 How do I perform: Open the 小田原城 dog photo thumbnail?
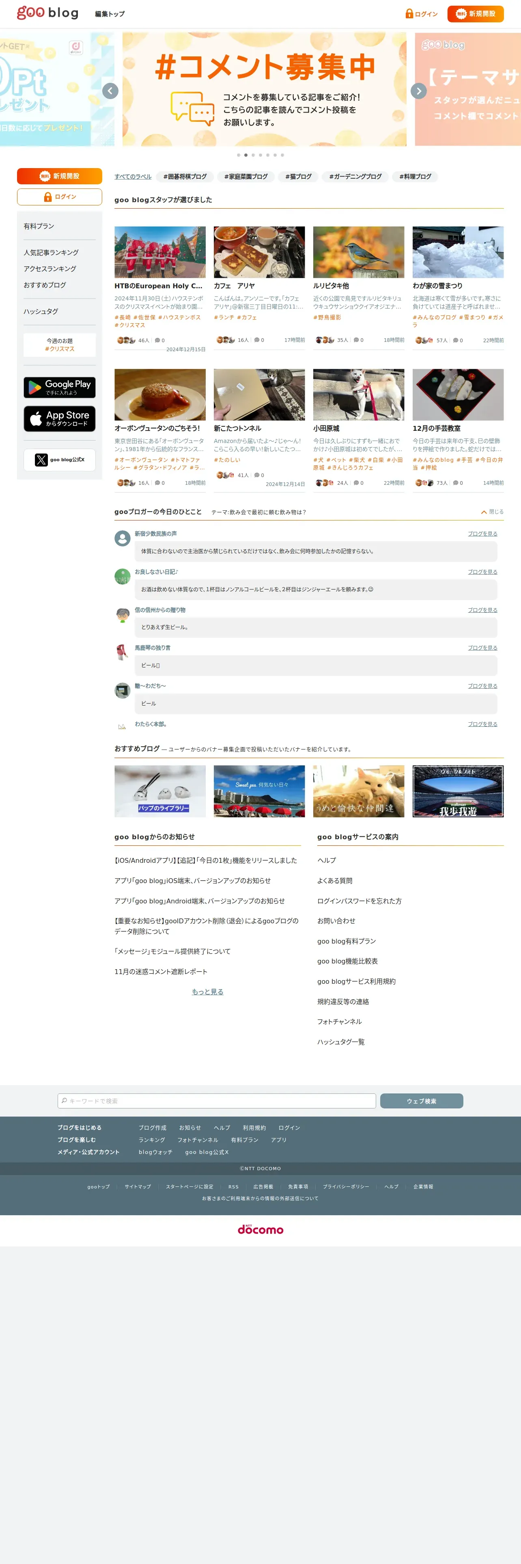[358, 395]
